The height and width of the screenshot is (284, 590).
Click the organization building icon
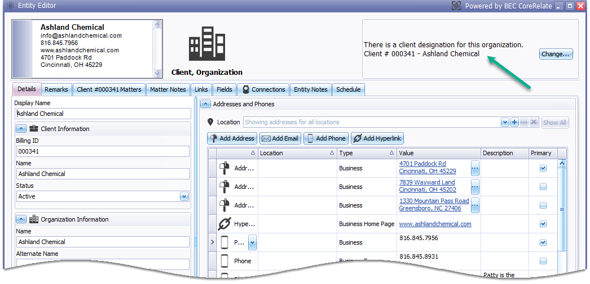pyautogui.click(x=206, y=43)
